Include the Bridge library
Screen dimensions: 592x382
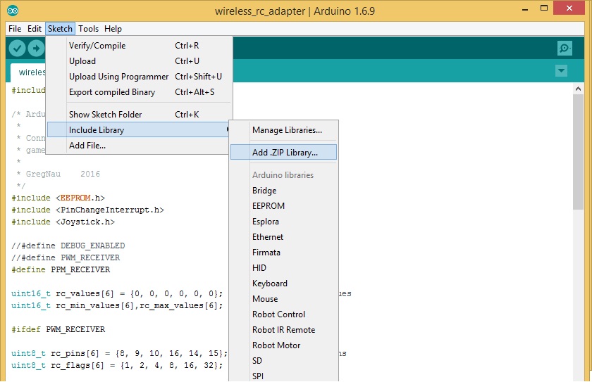[283, 191]
